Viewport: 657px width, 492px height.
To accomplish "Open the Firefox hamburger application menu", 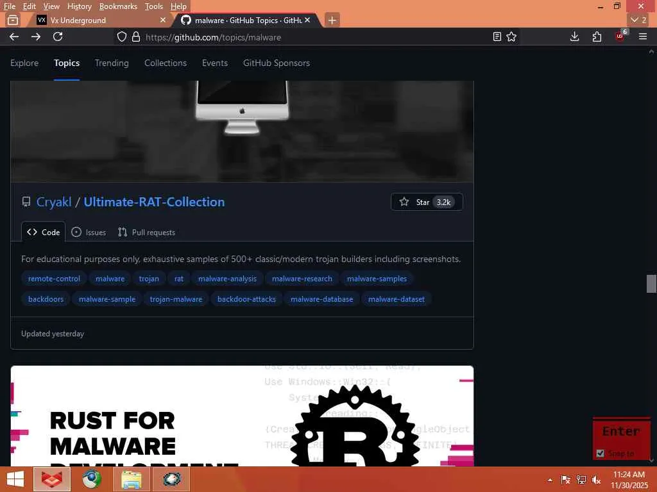I will pyautogui.click(x=643, y=37).
